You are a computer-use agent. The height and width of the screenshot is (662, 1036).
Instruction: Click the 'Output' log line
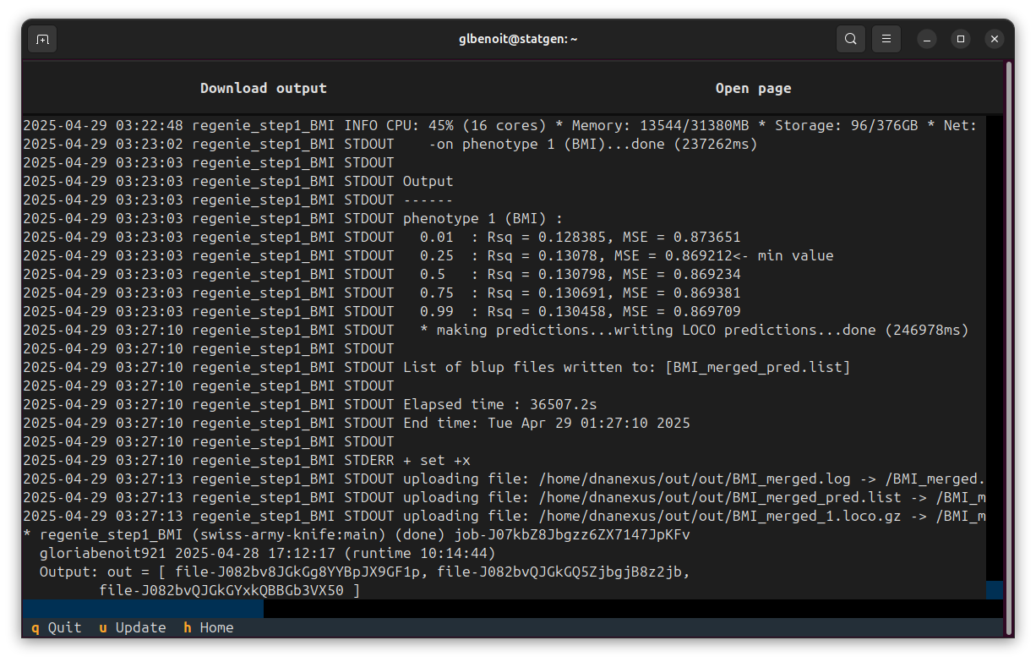[238, 181]
